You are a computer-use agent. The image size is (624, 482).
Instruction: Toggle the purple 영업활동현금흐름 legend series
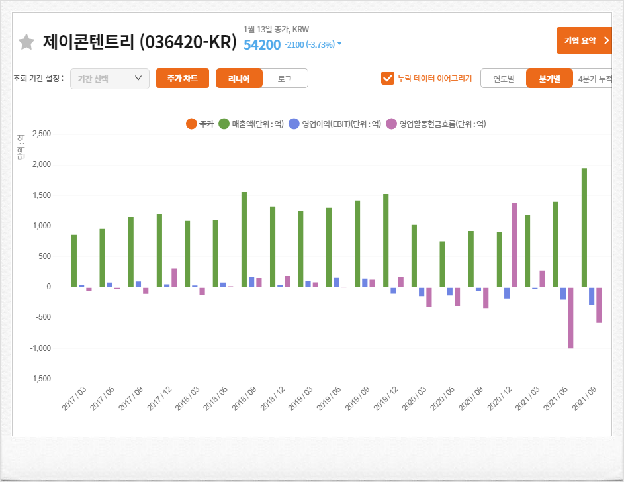(x=436, y=124)
